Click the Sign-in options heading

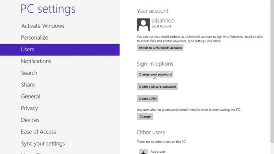pyautogui.click(x=155, y=64)
